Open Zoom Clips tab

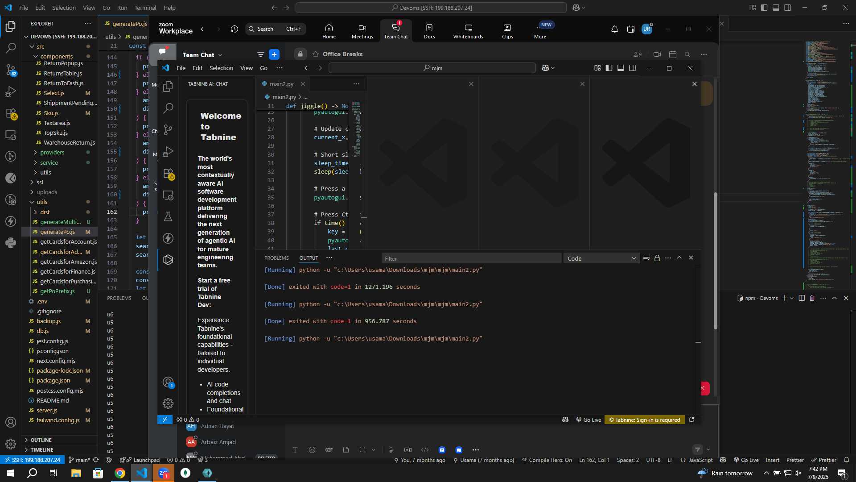(x=507, y=31)
